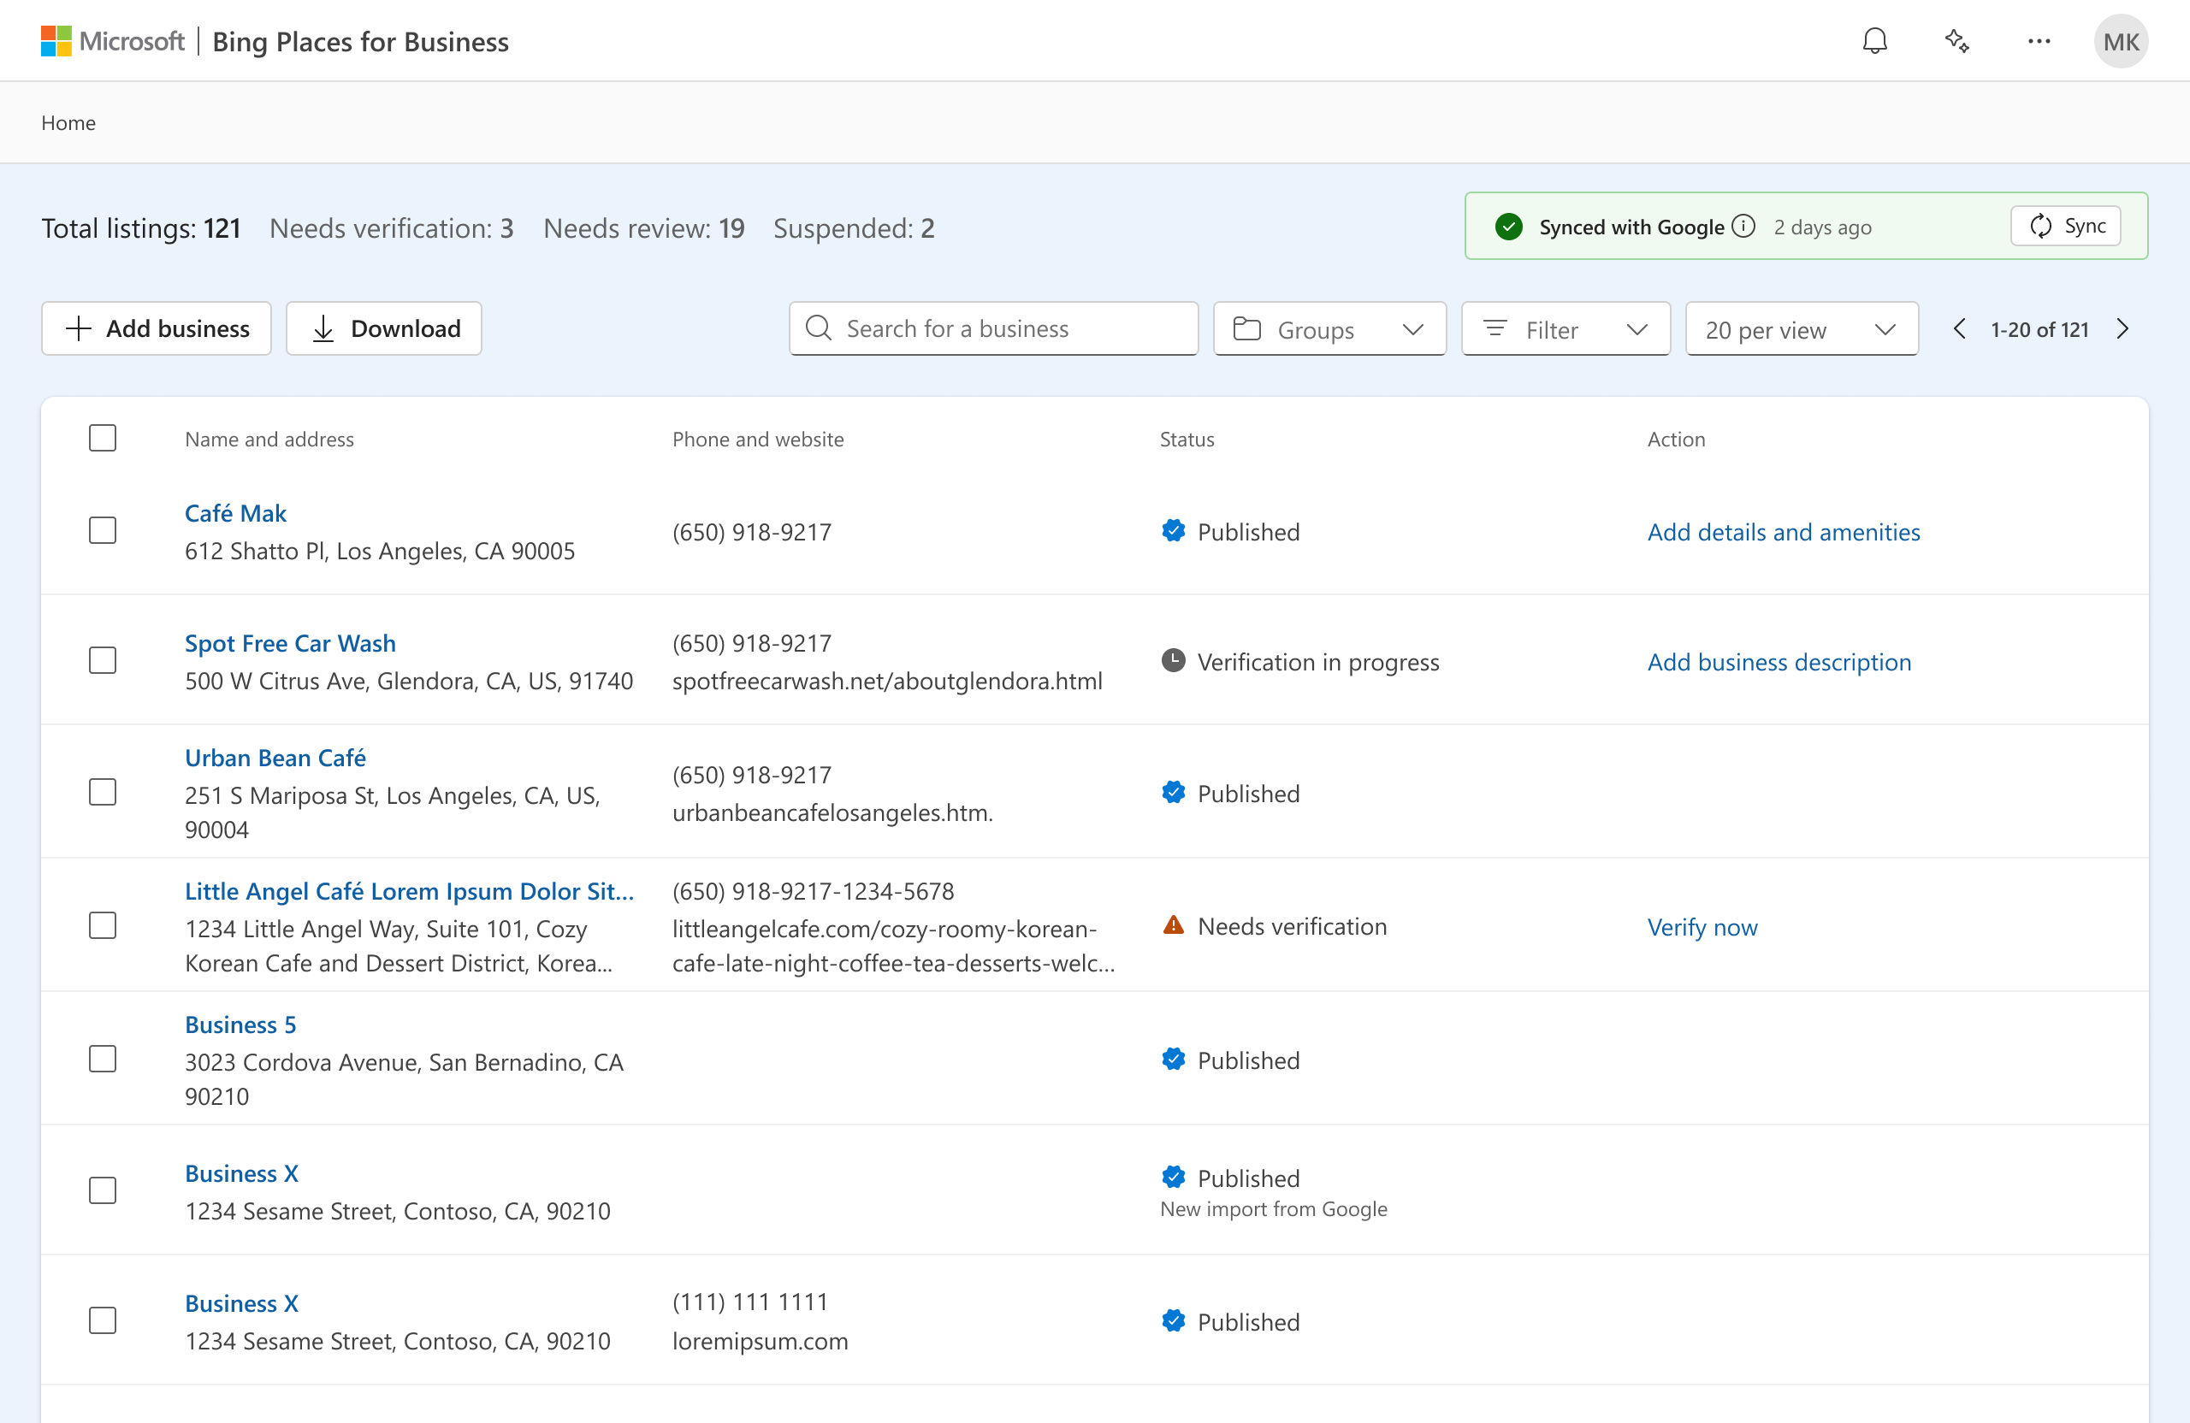Click the Microsoft logo
This screenshot has width=2190, height=1423.
[x=56, y=40]
